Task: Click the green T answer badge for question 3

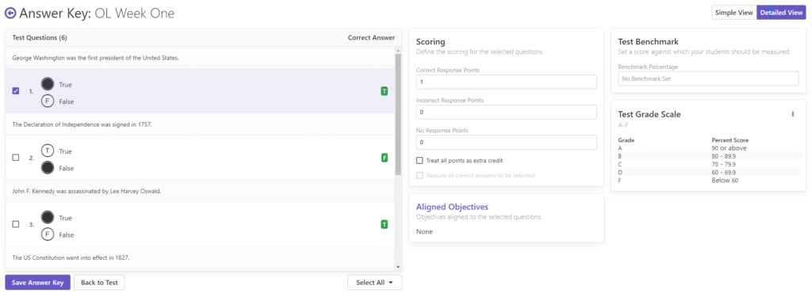Action: [x=385, y=224]
